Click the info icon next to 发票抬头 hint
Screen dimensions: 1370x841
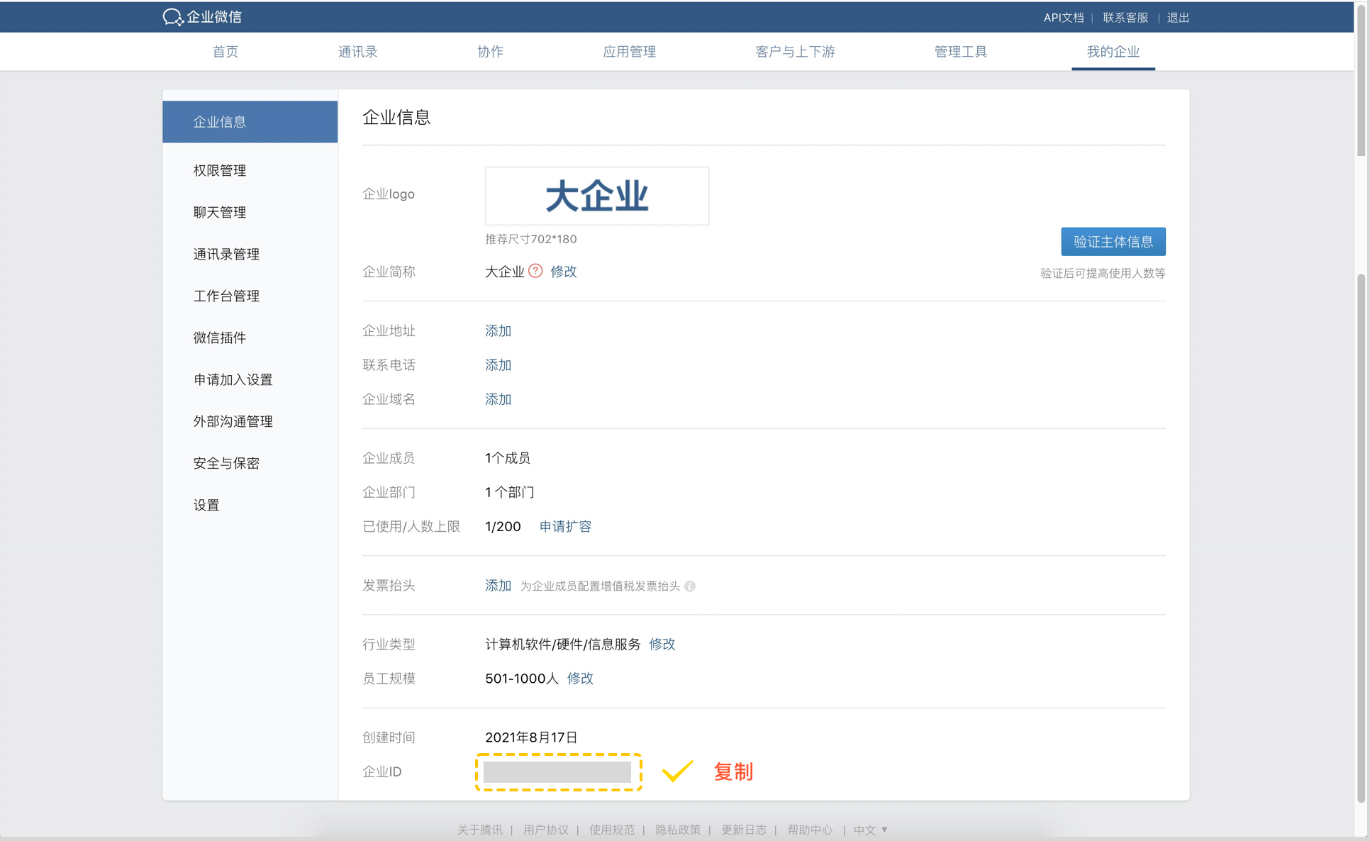pos(690,586)
